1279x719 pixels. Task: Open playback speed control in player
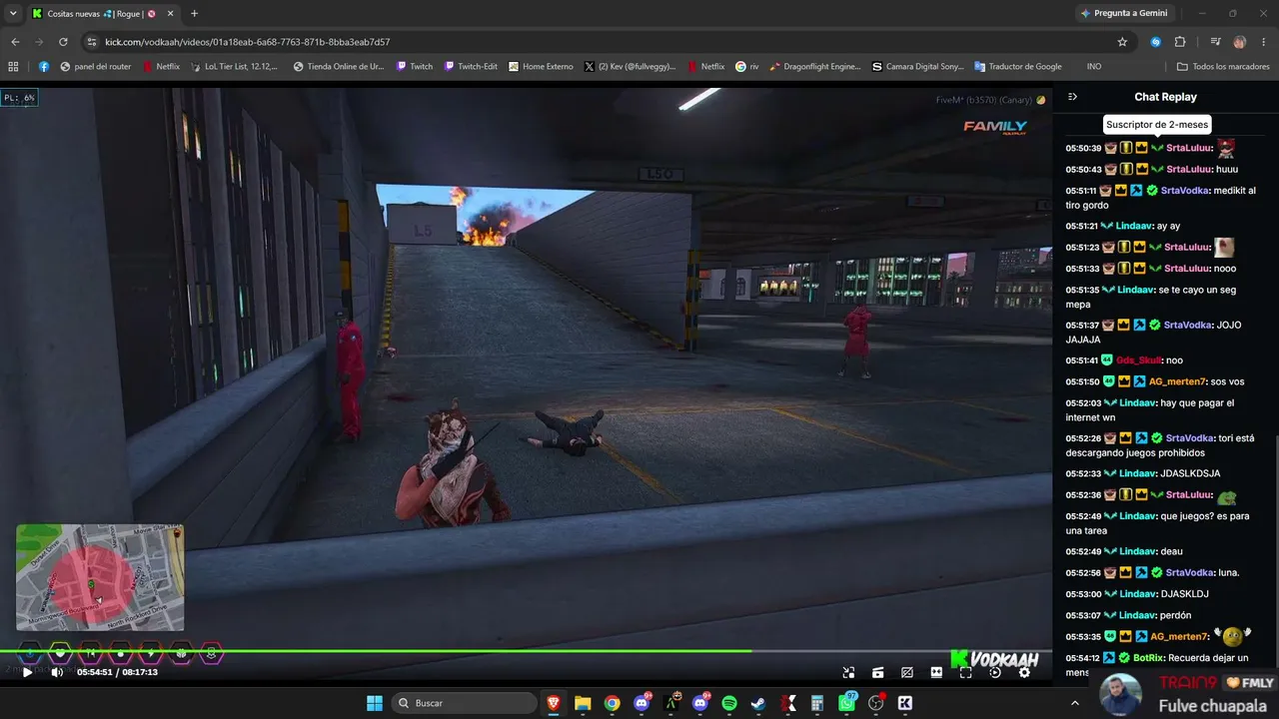click(994, 672)
